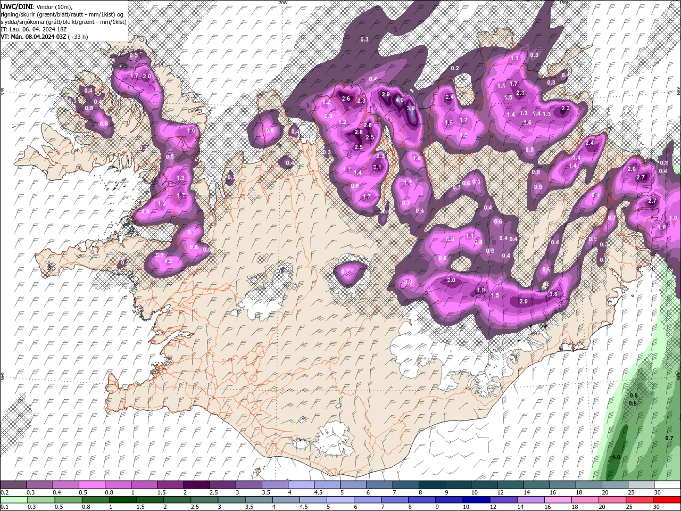681x511 pixels.
Task: Choose the light lavender 4 snow scale swatch
Action: (301, 485)
